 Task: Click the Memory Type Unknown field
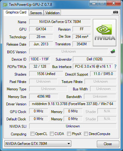(48, 89)
